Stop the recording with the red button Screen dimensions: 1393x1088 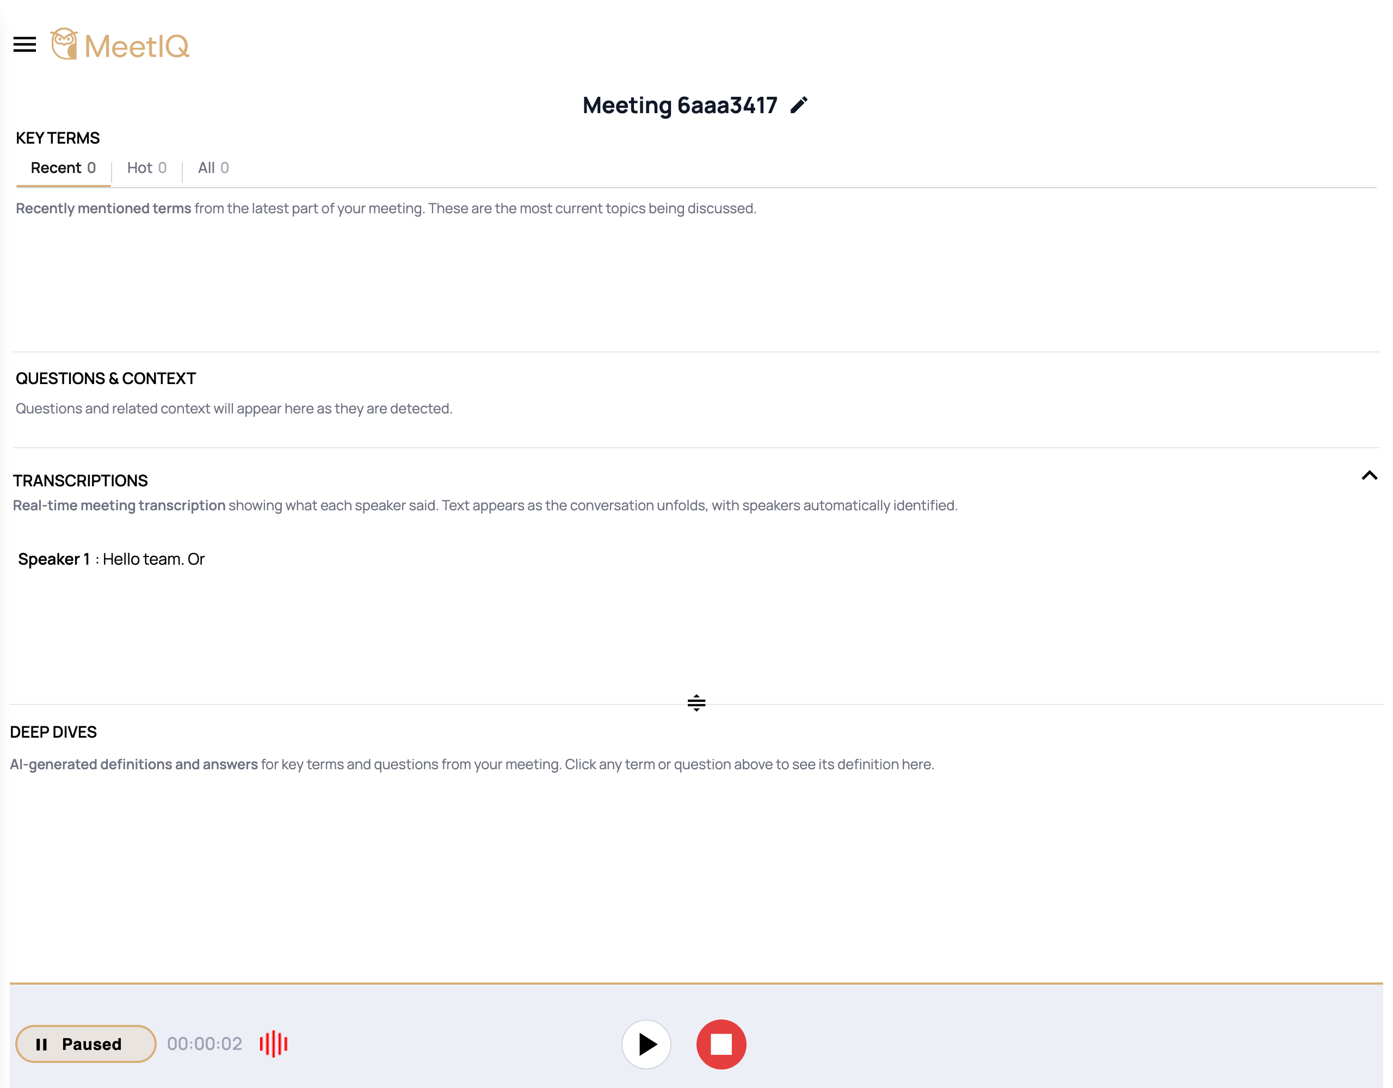point(722,1044)
